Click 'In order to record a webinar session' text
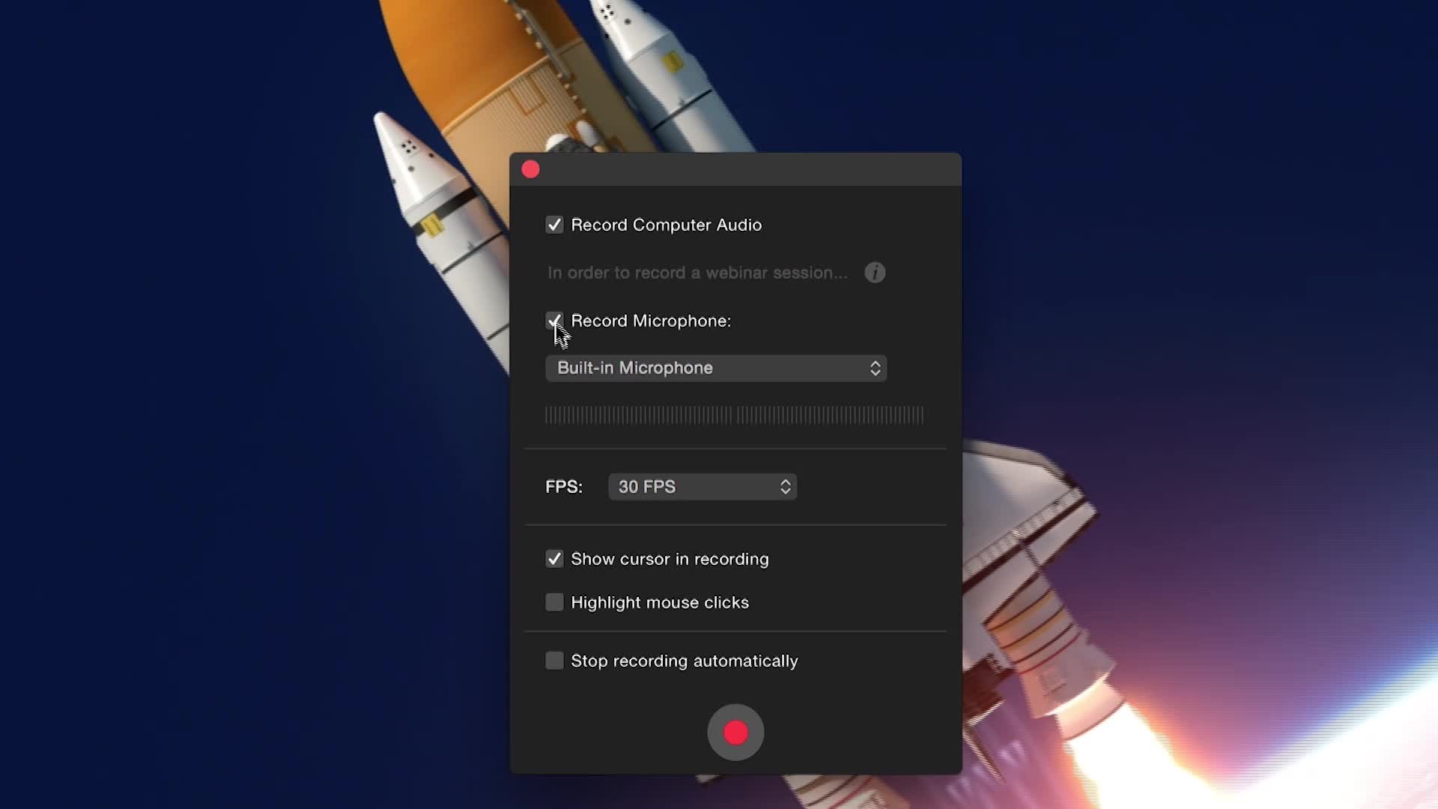 point(697,273)
